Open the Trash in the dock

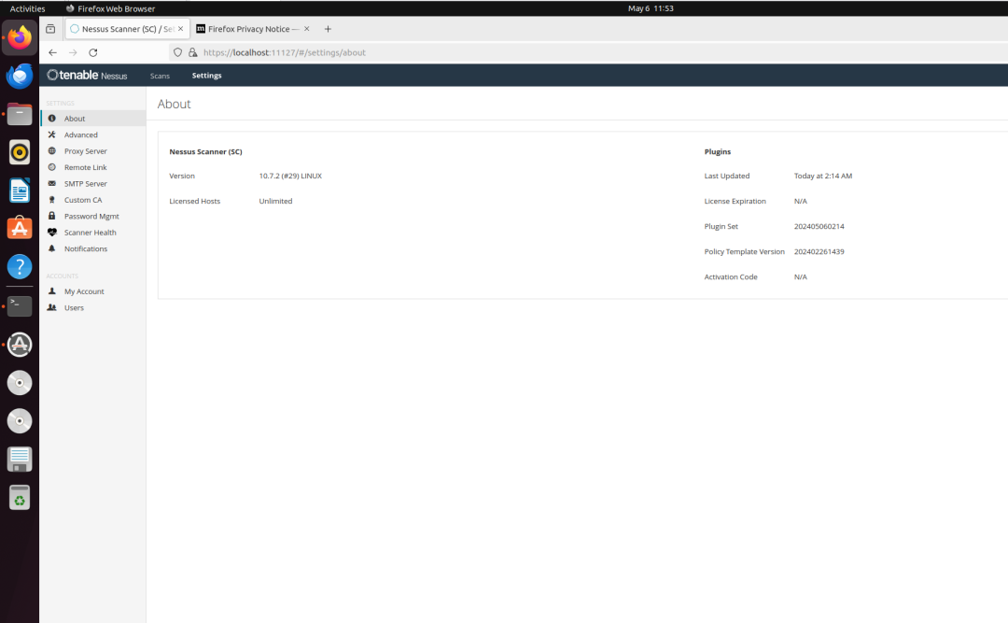pos(20,498)
